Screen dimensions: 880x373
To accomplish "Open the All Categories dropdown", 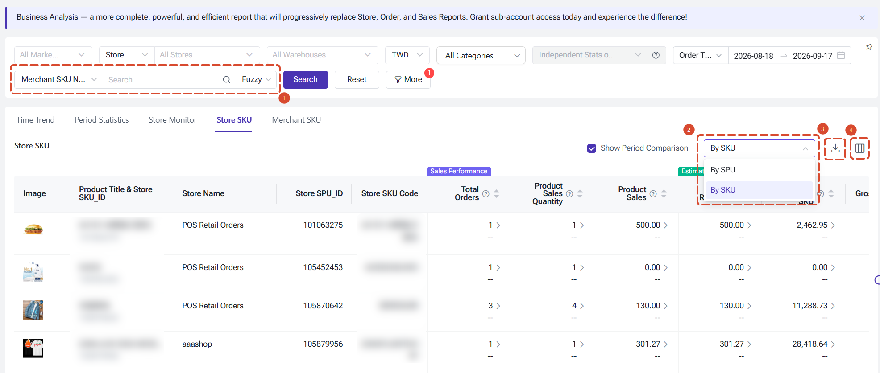I will tap(481, 56).
